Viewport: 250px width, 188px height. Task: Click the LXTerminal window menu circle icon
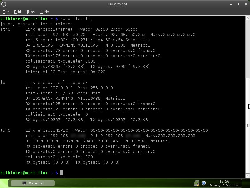(x=4, y=4)
